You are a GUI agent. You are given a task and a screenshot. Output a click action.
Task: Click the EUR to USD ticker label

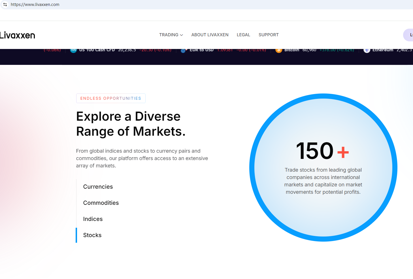click(201, 50)
